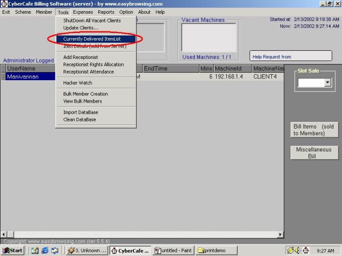
Task: Click the first system tray icon
Action: [290, 250]
